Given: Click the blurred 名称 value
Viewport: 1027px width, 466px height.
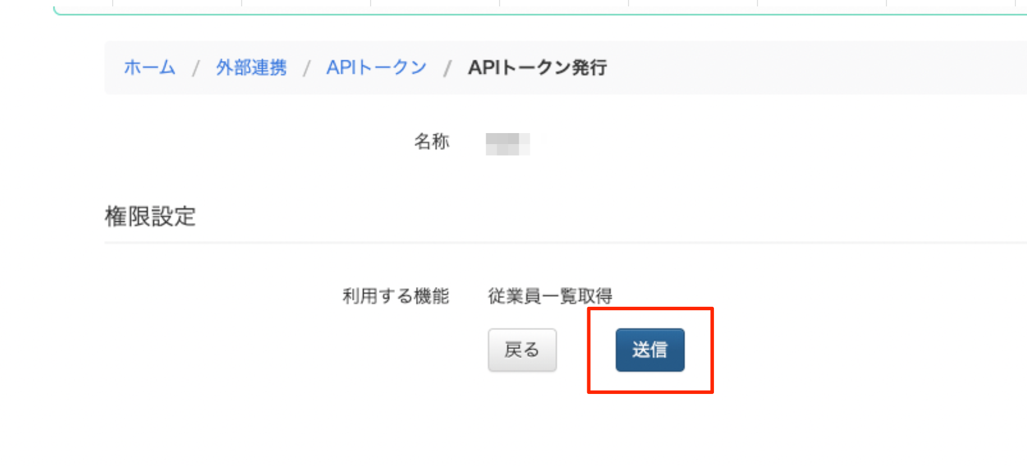Looking at the screenshot, I should [507, 144].
